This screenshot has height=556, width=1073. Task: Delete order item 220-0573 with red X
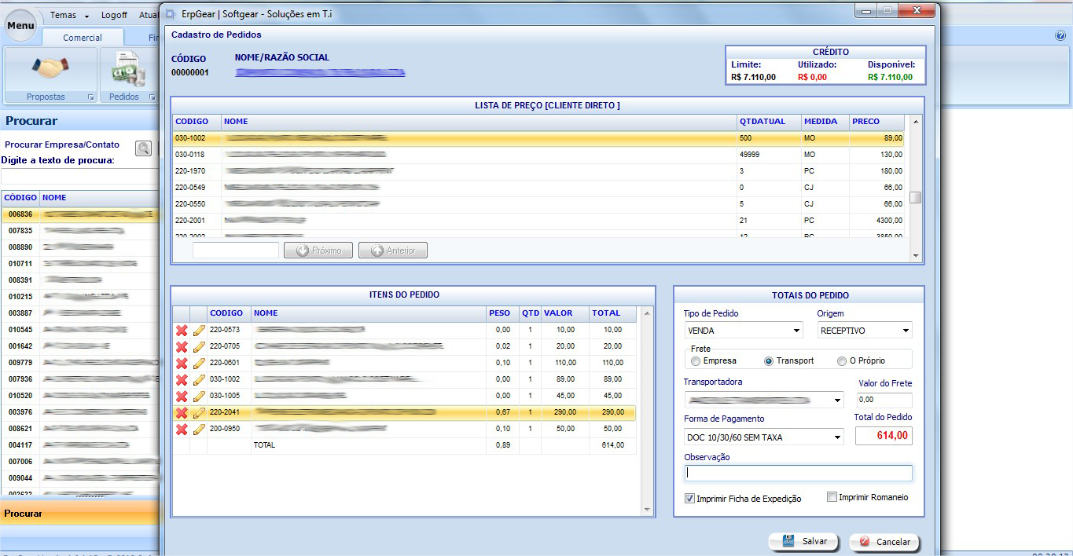[x=181, y=330]
